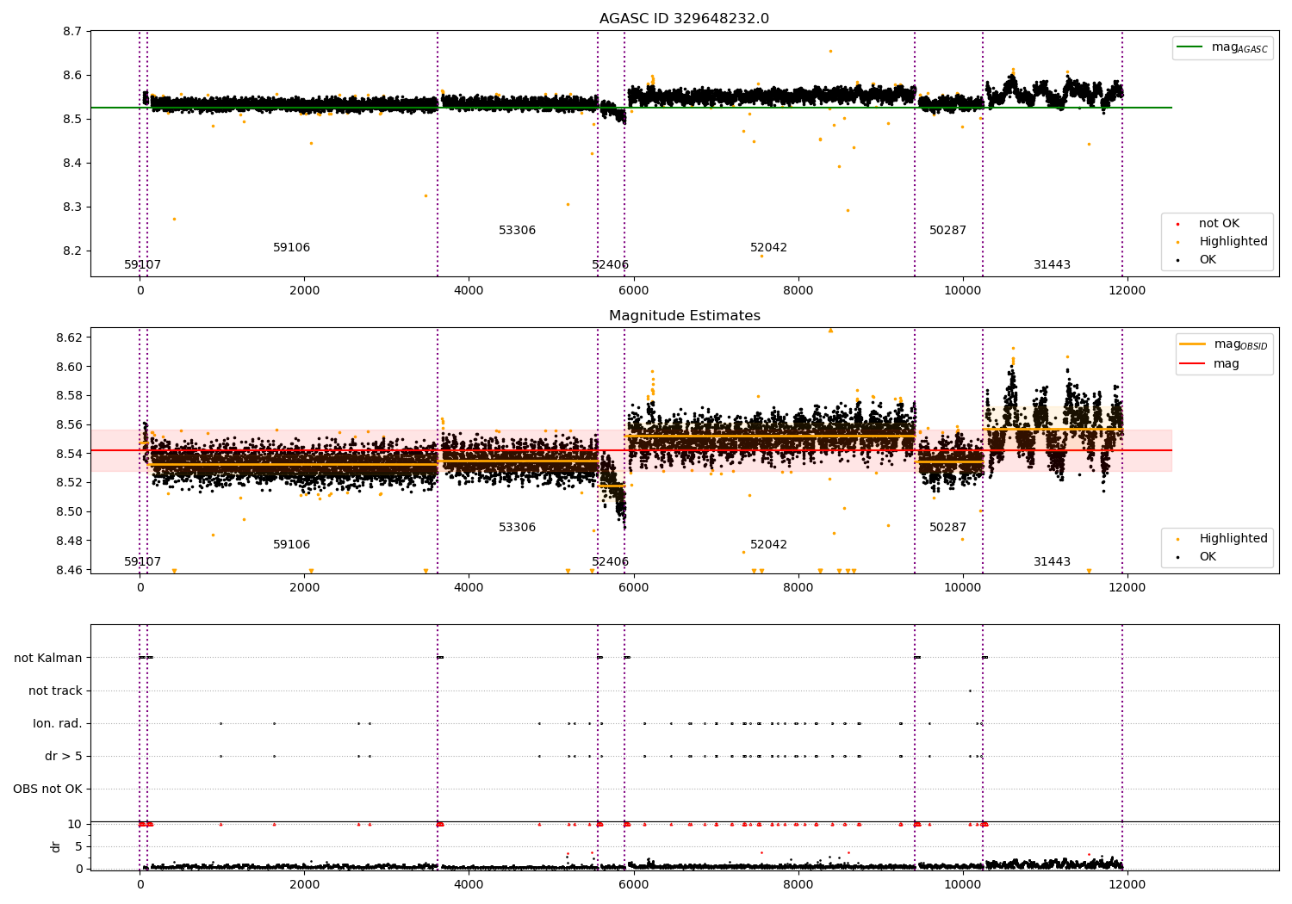Click the mag AGASC legend entry
The height and width of the screenshot is (904, 1292).
1222,48
